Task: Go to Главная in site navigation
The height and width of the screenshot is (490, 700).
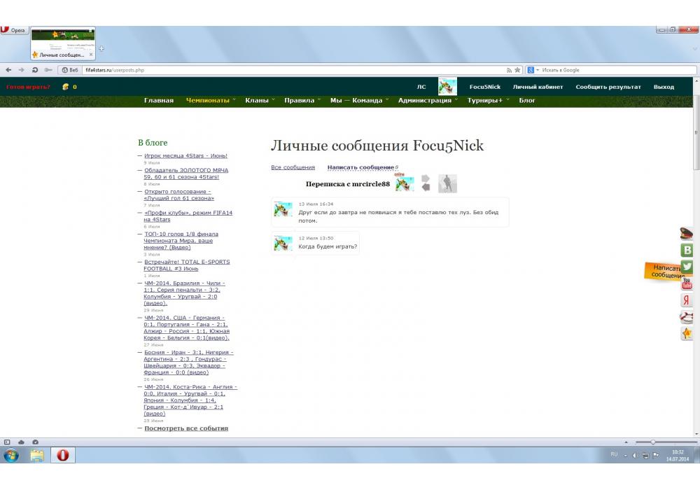Action: (158, 101)
